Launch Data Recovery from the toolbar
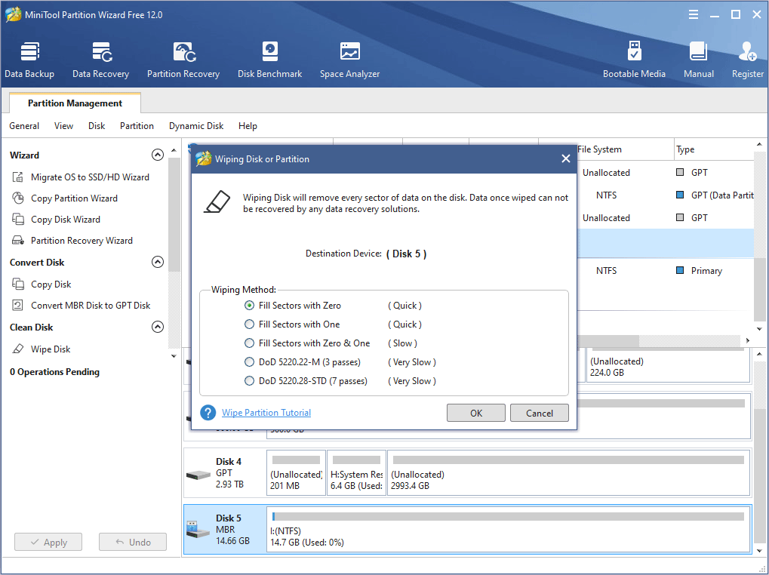 coord(100,60)
